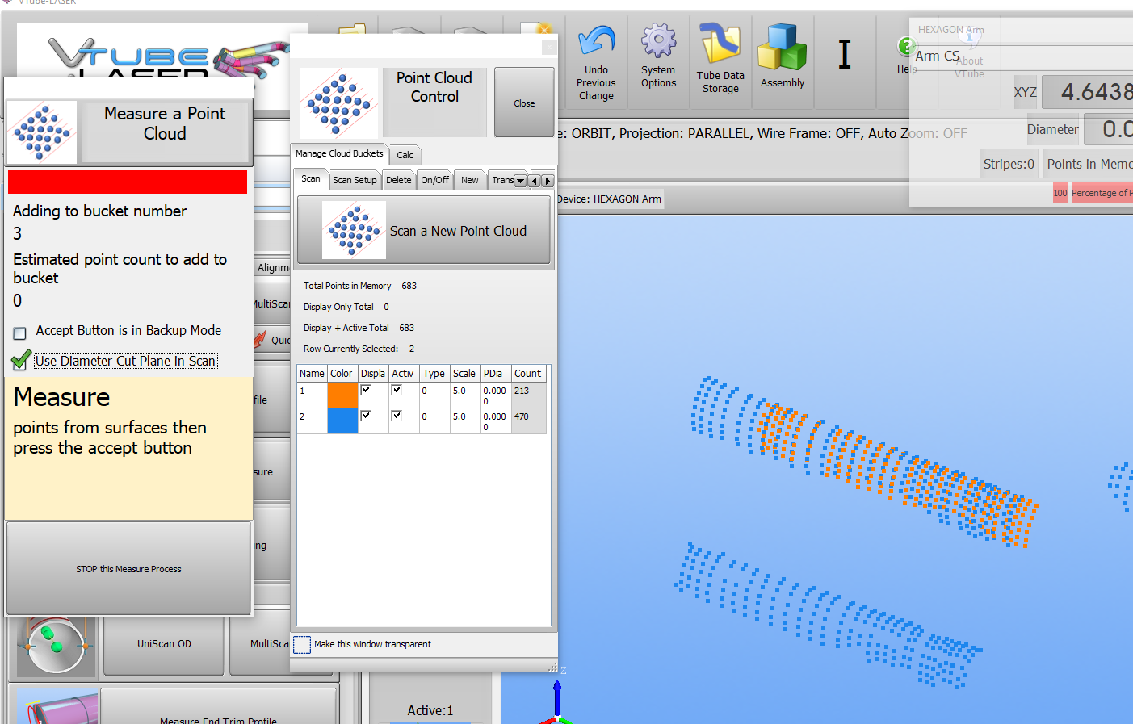The height and width of the screenshot is (724, 1133).
Task: Click the XYZ readout value 4.6438
Action: 1088,92
